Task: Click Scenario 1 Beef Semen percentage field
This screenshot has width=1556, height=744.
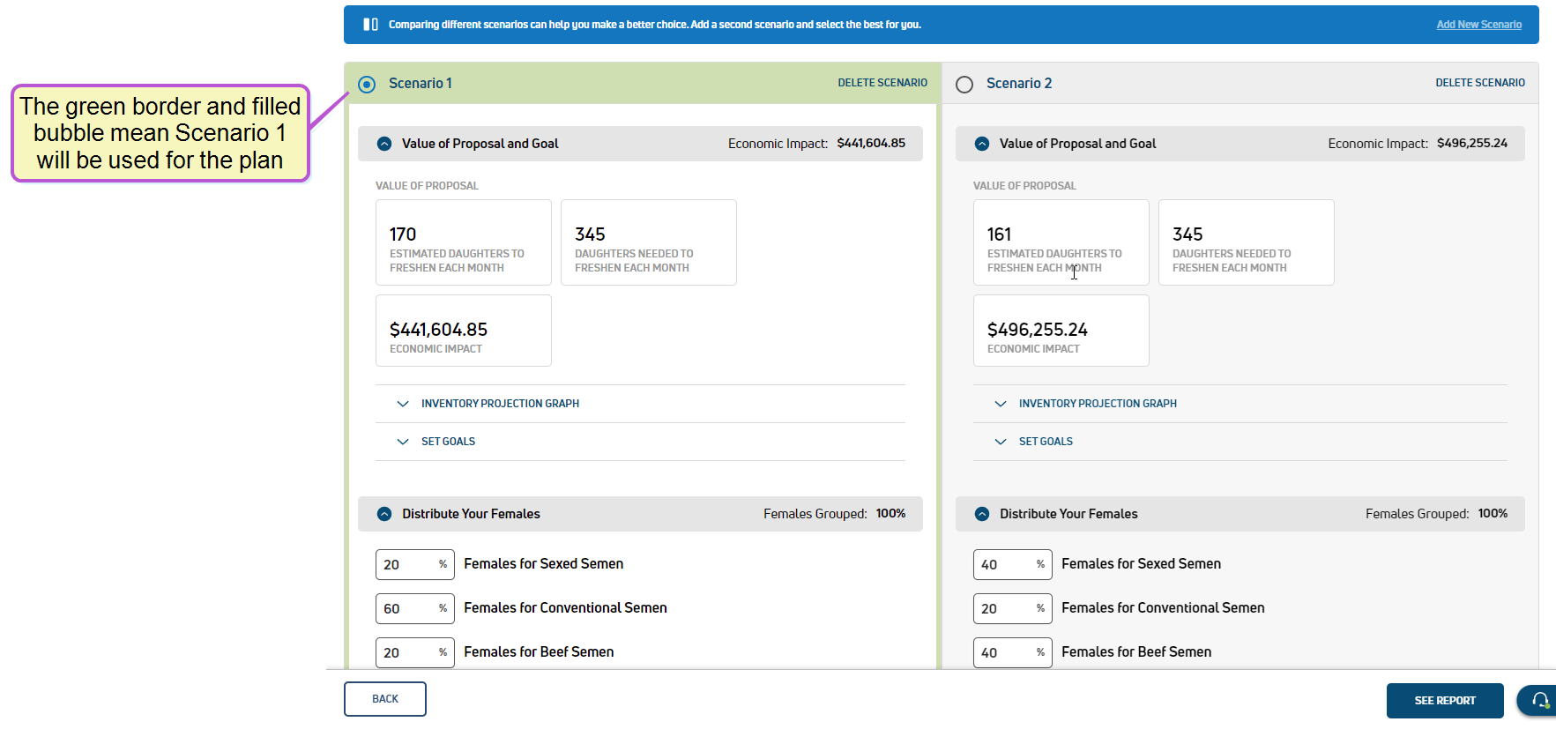Action: (407, 653)
